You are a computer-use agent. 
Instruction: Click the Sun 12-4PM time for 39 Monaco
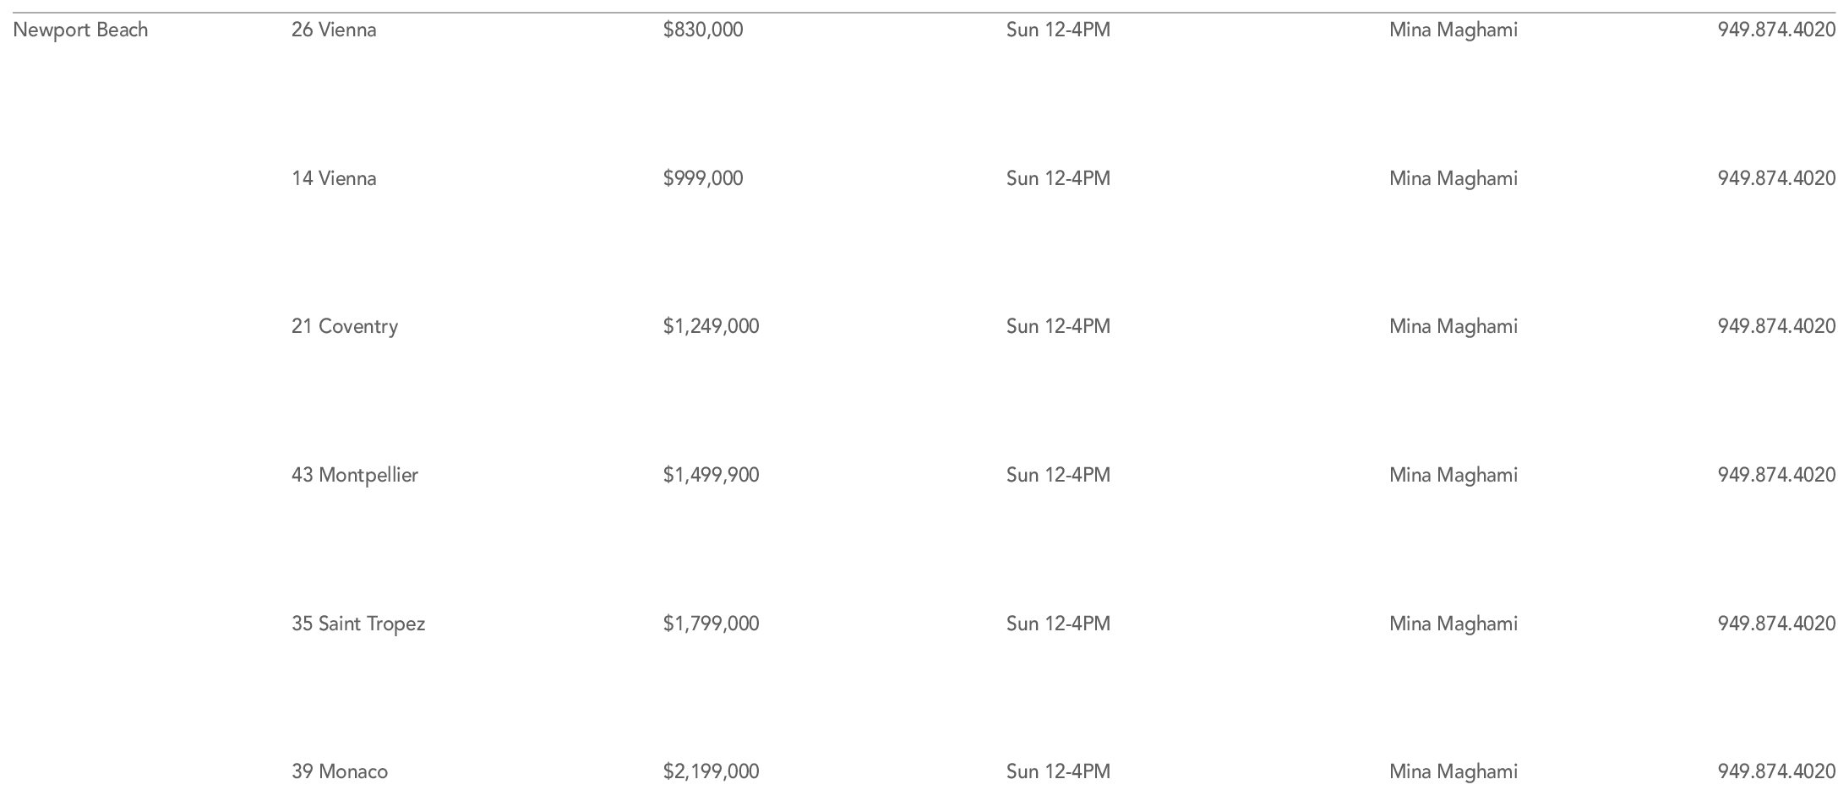click(x=1058, y=771)
